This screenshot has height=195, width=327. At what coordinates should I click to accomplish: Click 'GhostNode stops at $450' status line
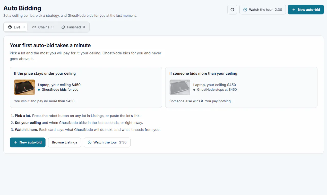[215, 90]
